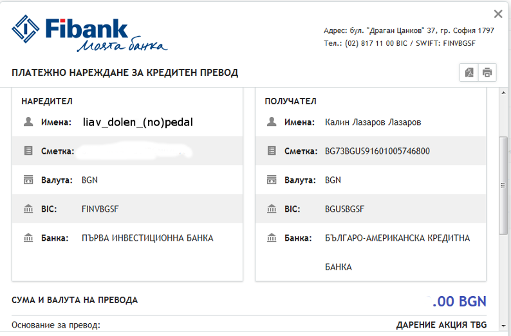Click the sender name liav_dolen_(no)pedal
The height and width of the screenshot is (336, 511).
[138, 122]
